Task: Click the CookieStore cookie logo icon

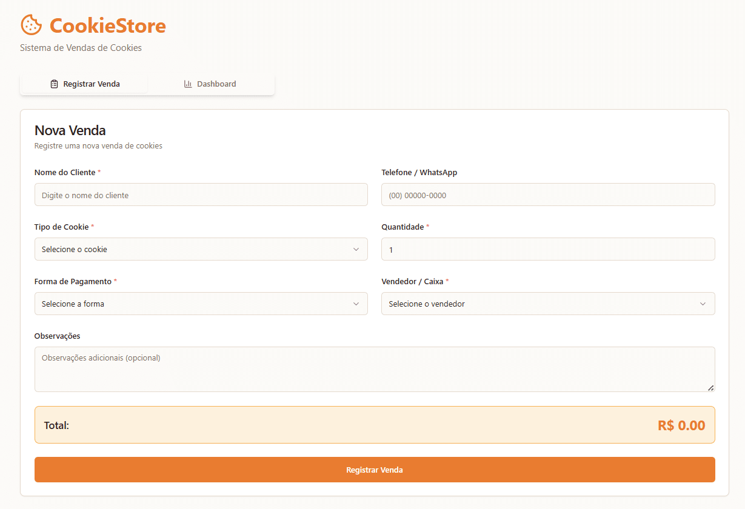Action: click(x=31, y=25)
